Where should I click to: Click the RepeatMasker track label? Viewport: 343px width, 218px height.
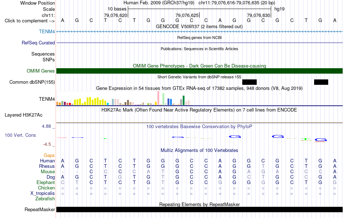(x=40, y=209)
